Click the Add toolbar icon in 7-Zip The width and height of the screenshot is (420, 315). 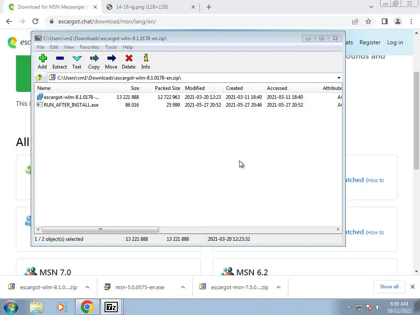42,62
